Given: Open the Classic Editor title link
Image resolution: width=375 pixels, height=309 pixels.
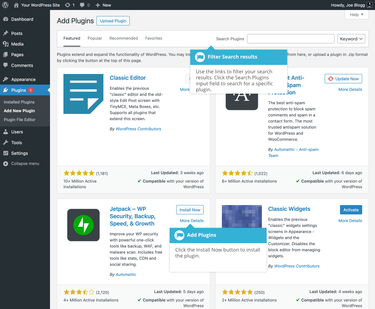Looking at the screenshot, I should click(128, 78).
